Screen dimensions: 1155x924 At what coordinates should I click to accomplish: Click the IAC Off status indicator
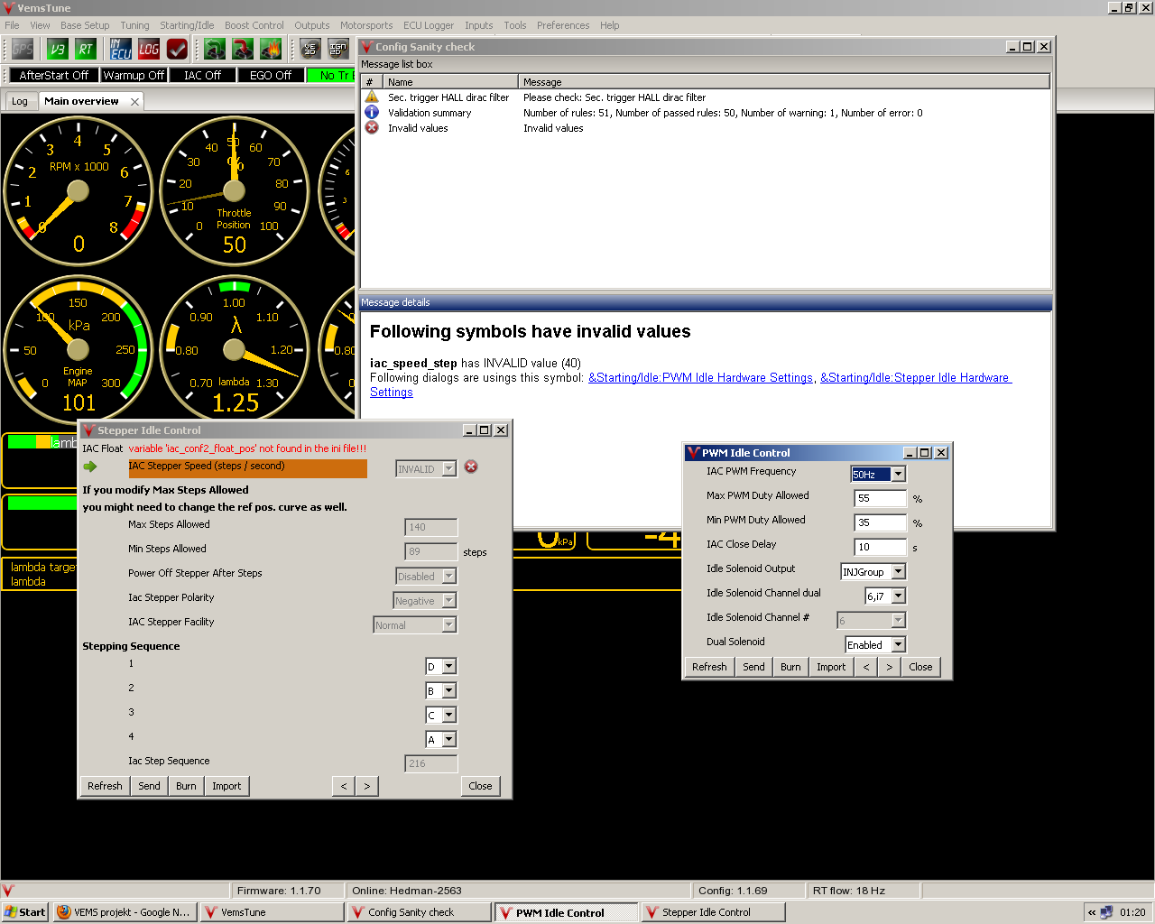[x=202, y=75]
